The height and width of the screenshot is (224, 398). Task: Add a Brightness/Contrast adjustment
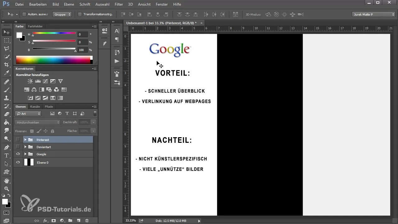click(30, 81)
